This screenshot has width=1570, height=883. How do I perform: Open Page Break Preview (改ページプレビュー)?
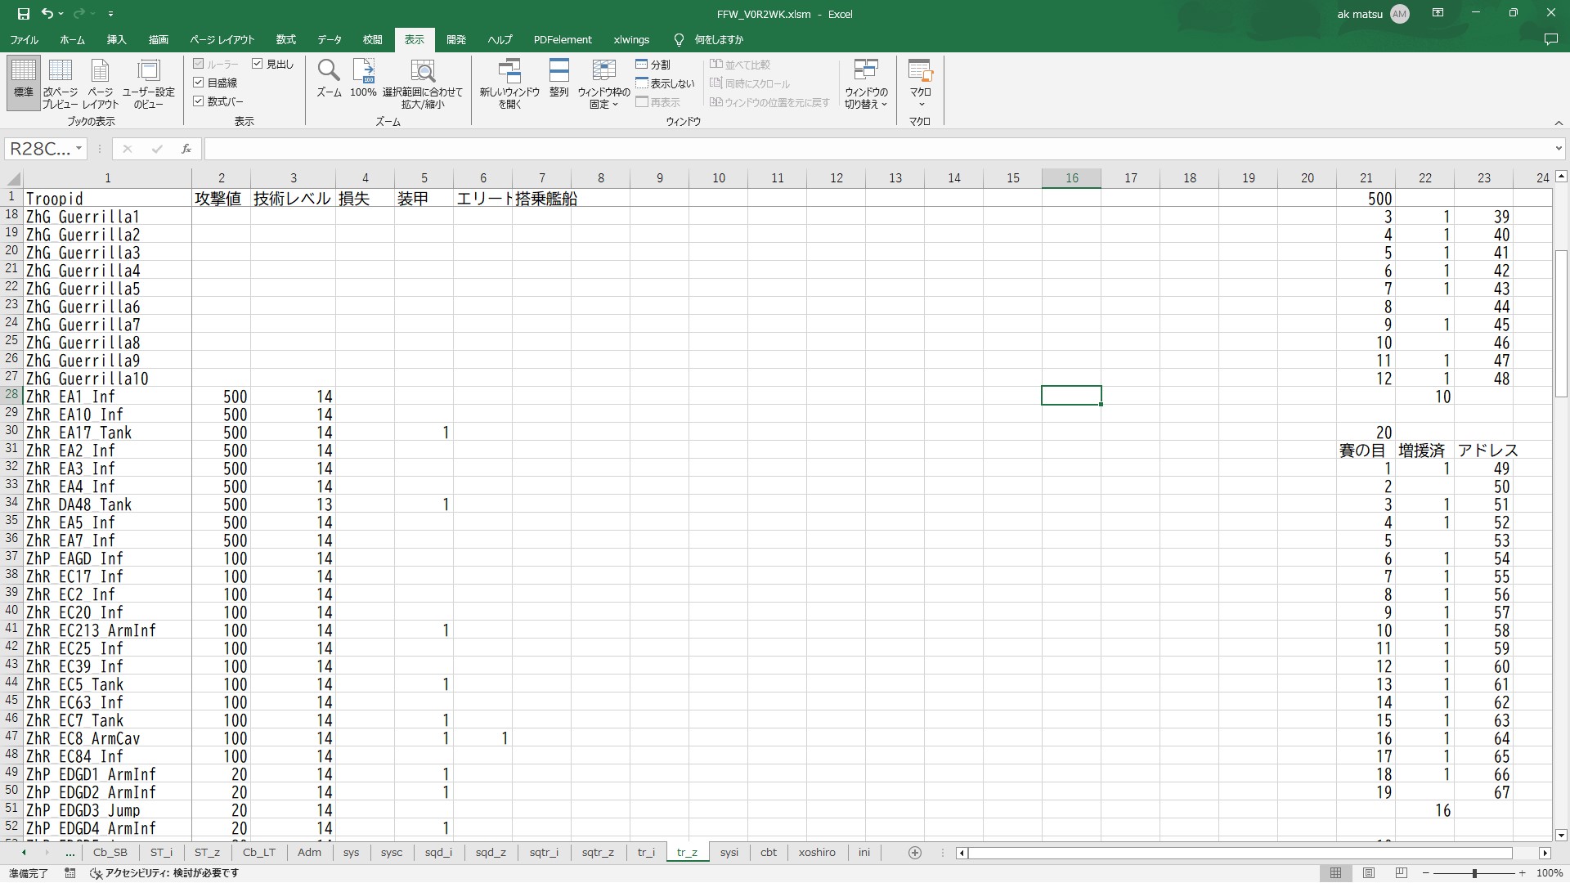point(61,83)
